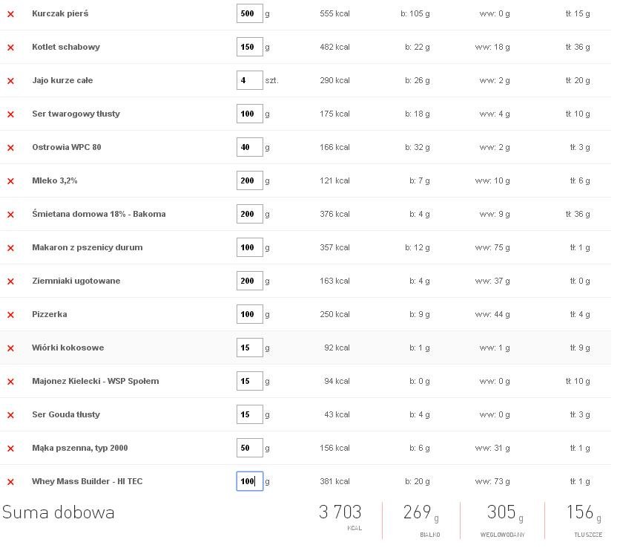Select Mleko 3,2% grams input
This screenshot has width=620, height=551.
click(249, 180)
